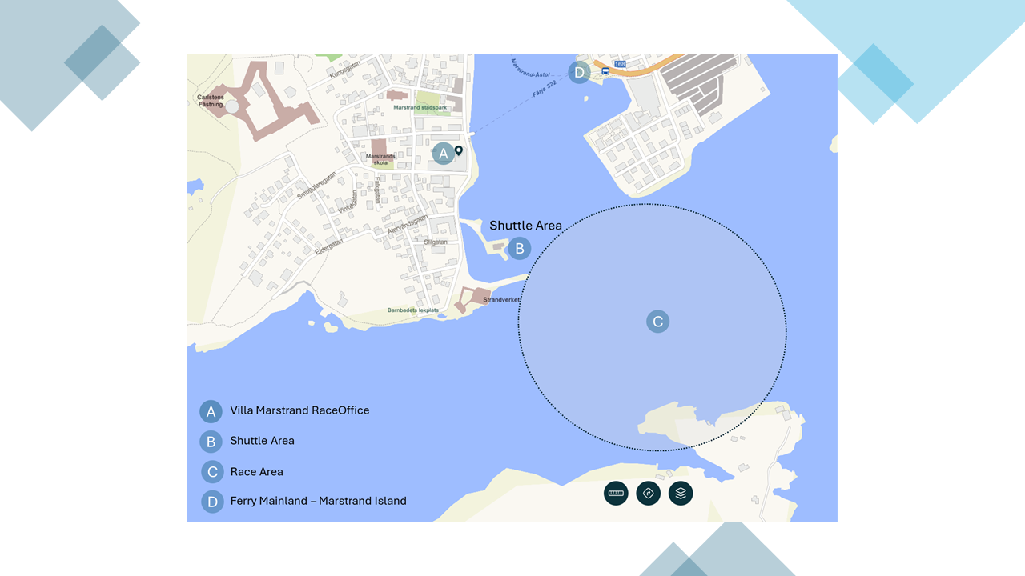
Task: Click the Marstrand stadspark label
Action: click(422, 107)
